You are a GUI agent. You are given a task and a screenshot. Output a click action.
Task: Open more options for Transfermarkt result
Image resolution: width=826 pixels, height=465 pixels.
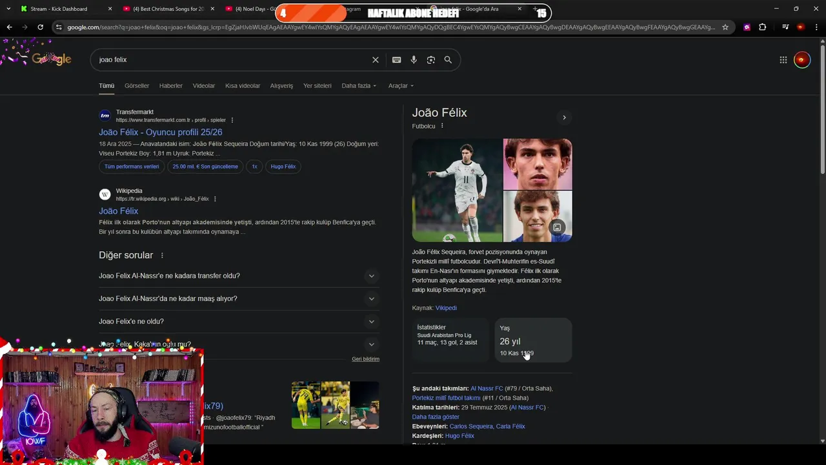click(x=232, y=120)
